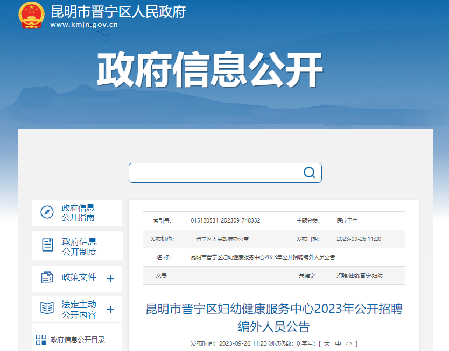This screenshot has height=351, width=449.
Task: Expand the 政策文件 plus sign
Action: pyautogui.click(x=110, y=278)
